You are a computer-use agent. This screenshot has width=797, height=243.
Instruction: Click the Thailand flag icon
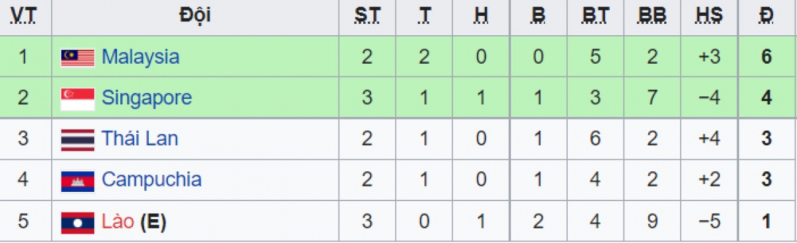point(78,139)
